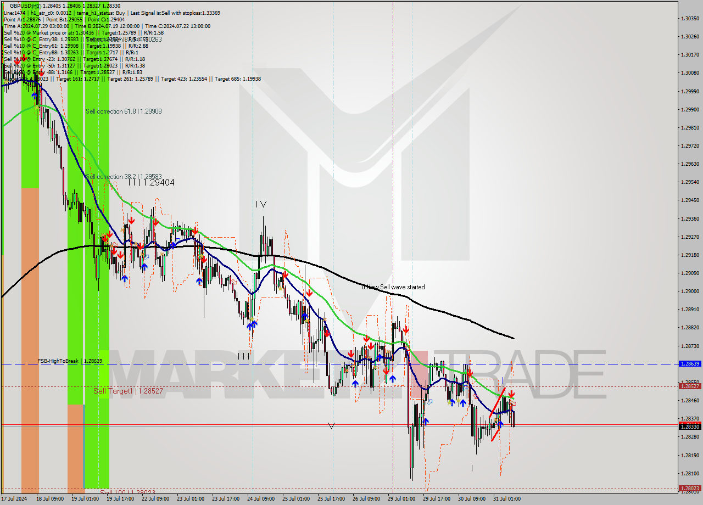Click the '31 Jul 01:00' time label
This screenshot has width=703, height=505.
(507, 499)
